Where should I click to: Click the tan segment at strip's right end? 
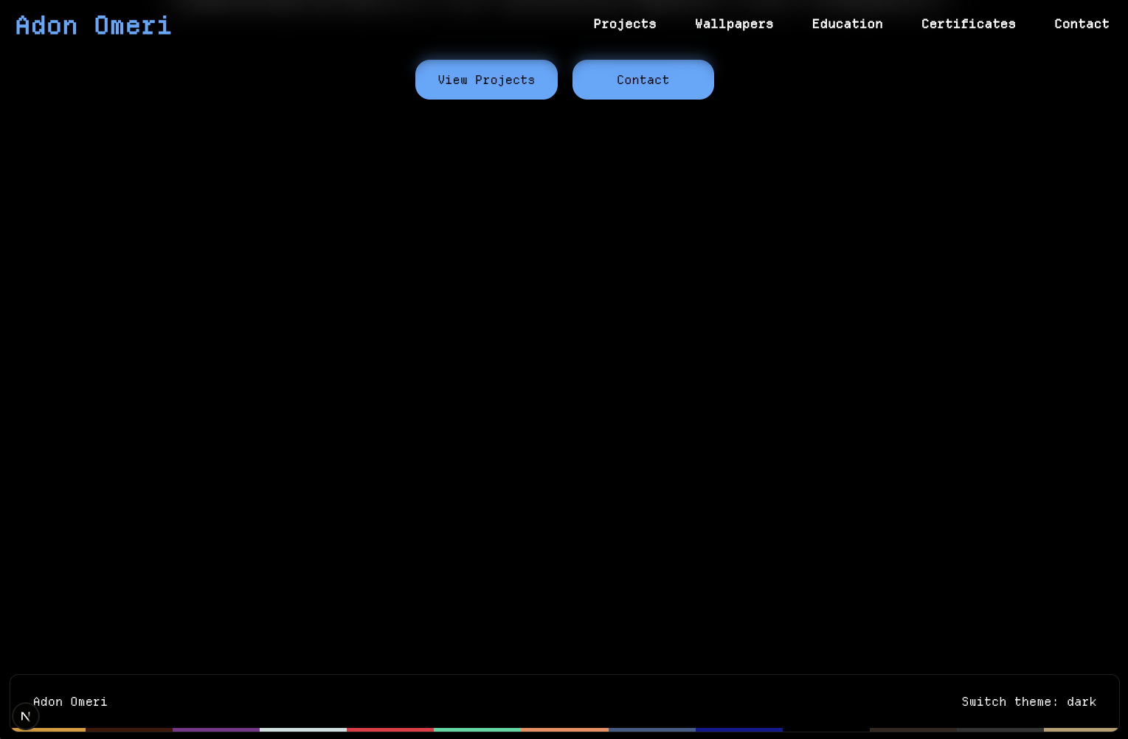point(1080,729)
